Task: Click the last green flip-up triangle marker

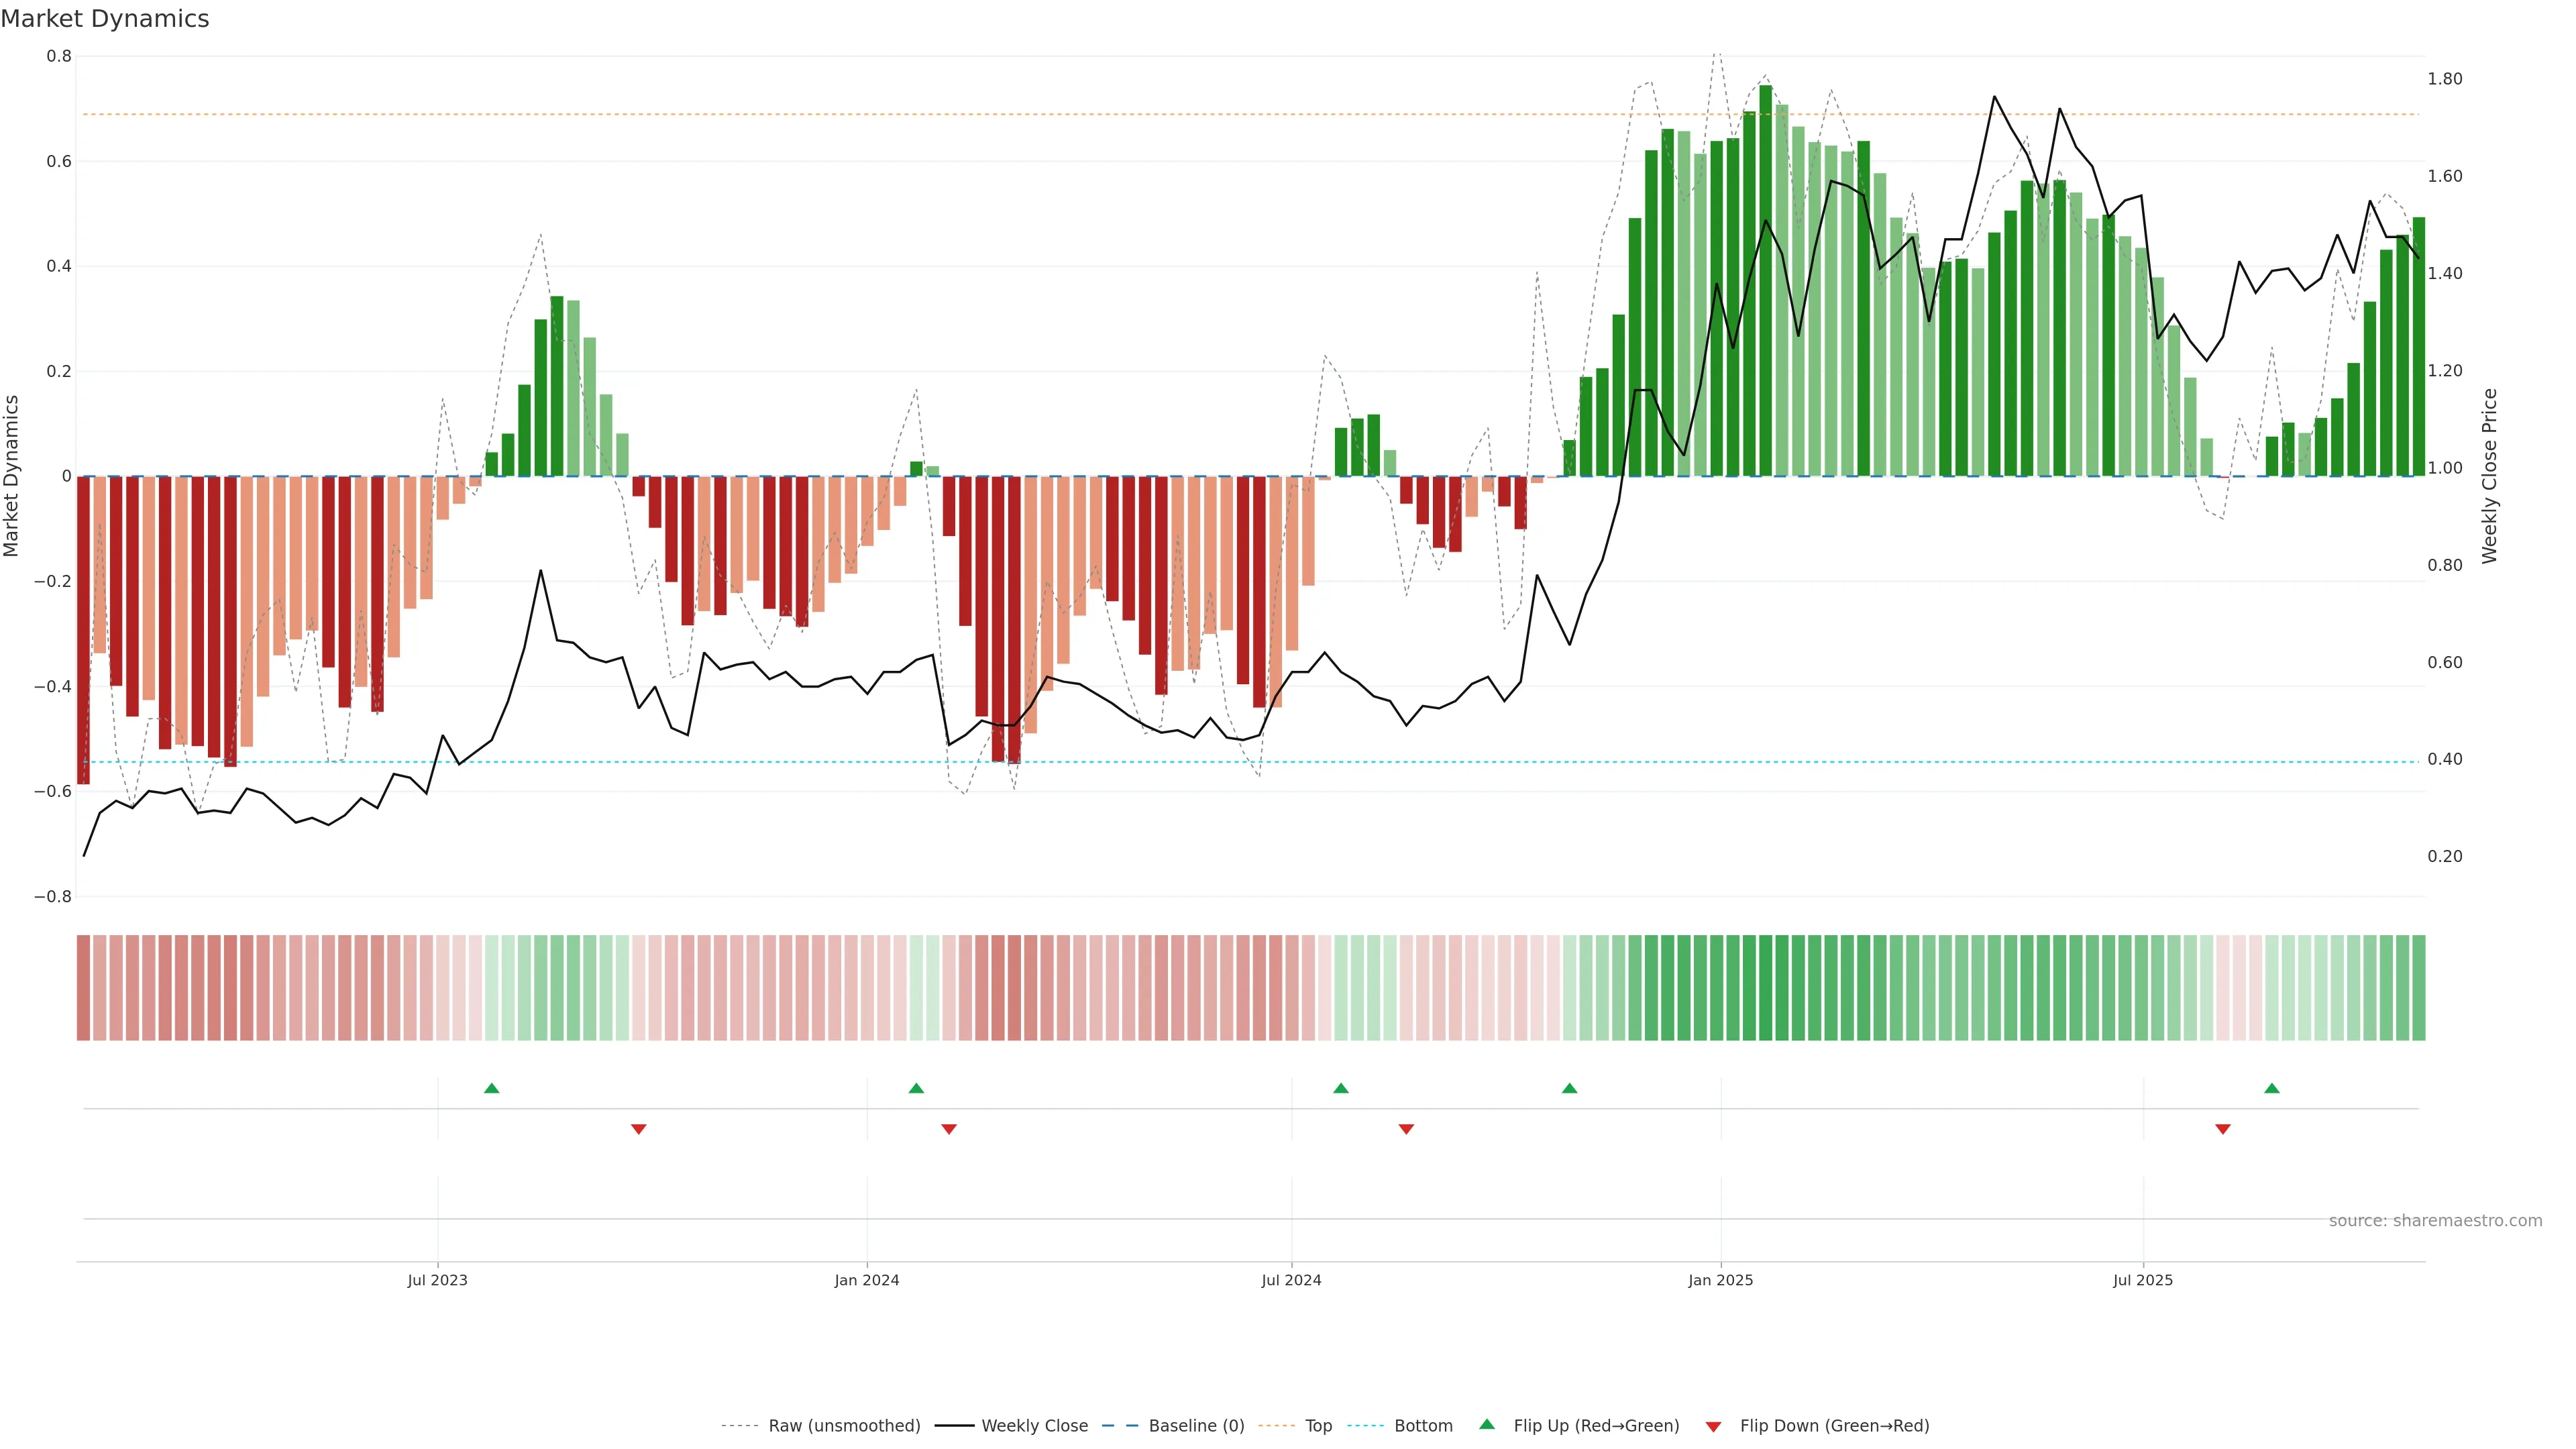Action: pyautogui.click(x=2272, y=1088)
